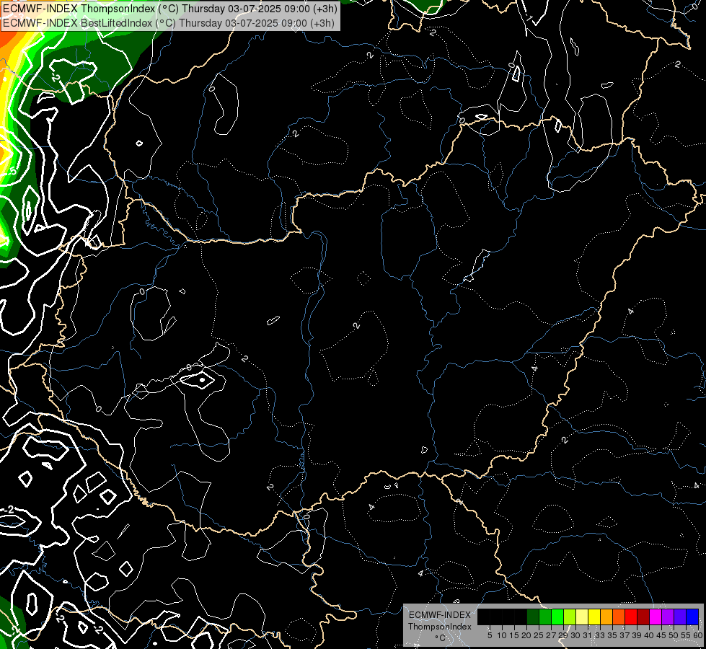Select the purple 45–50 legend swatch

[668, 617]
